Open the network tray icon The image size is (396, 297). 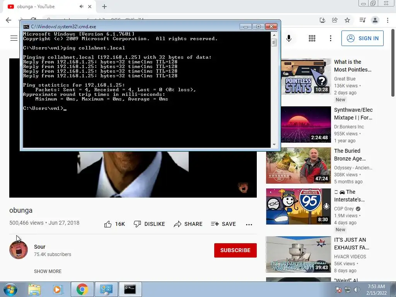348,289
